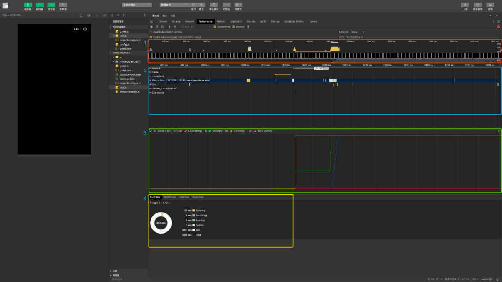502x282 pixels.
Task: Click the devtools more options dots
Action: [x=493, y=21]
